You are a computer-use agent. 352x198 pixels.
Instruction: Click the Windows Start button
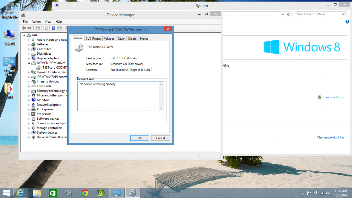click(6, 193)
